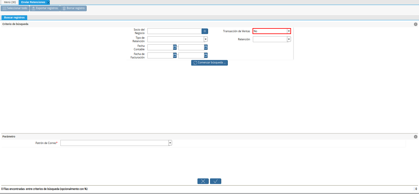Click the confirm checkmark button at the bottom
This screenshot has width=419, height=194.
pyautogui.click(x=216, y=181)
